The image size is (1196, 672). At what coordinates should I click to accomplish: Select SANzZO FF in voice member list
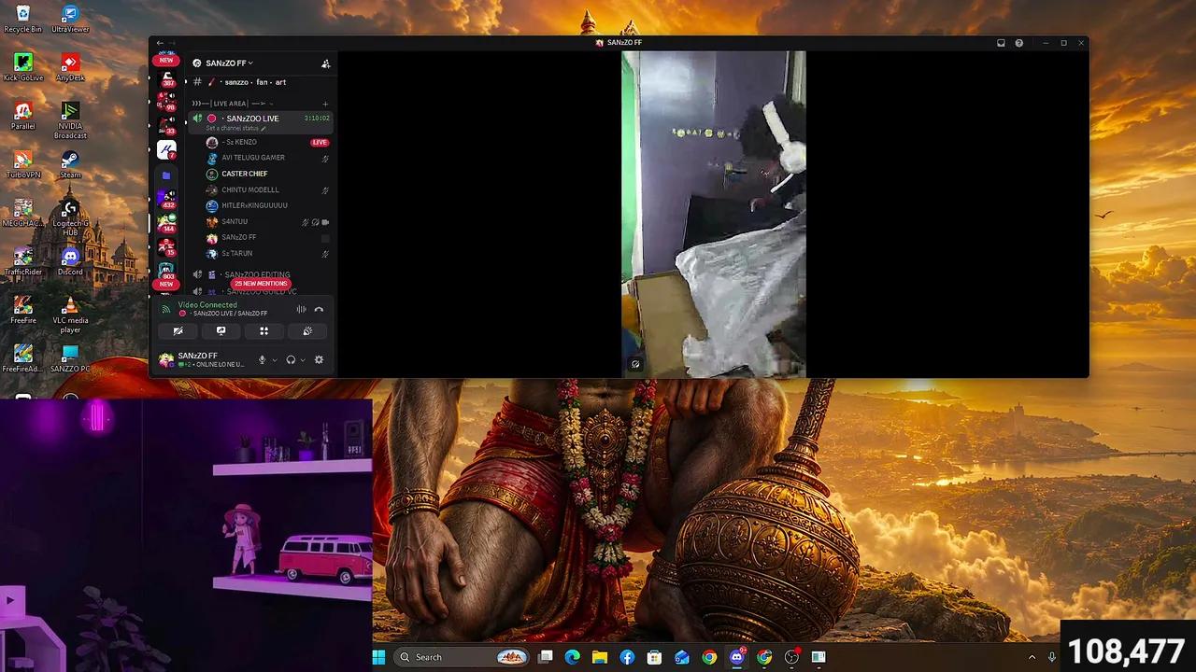click(x=238, y=237)
